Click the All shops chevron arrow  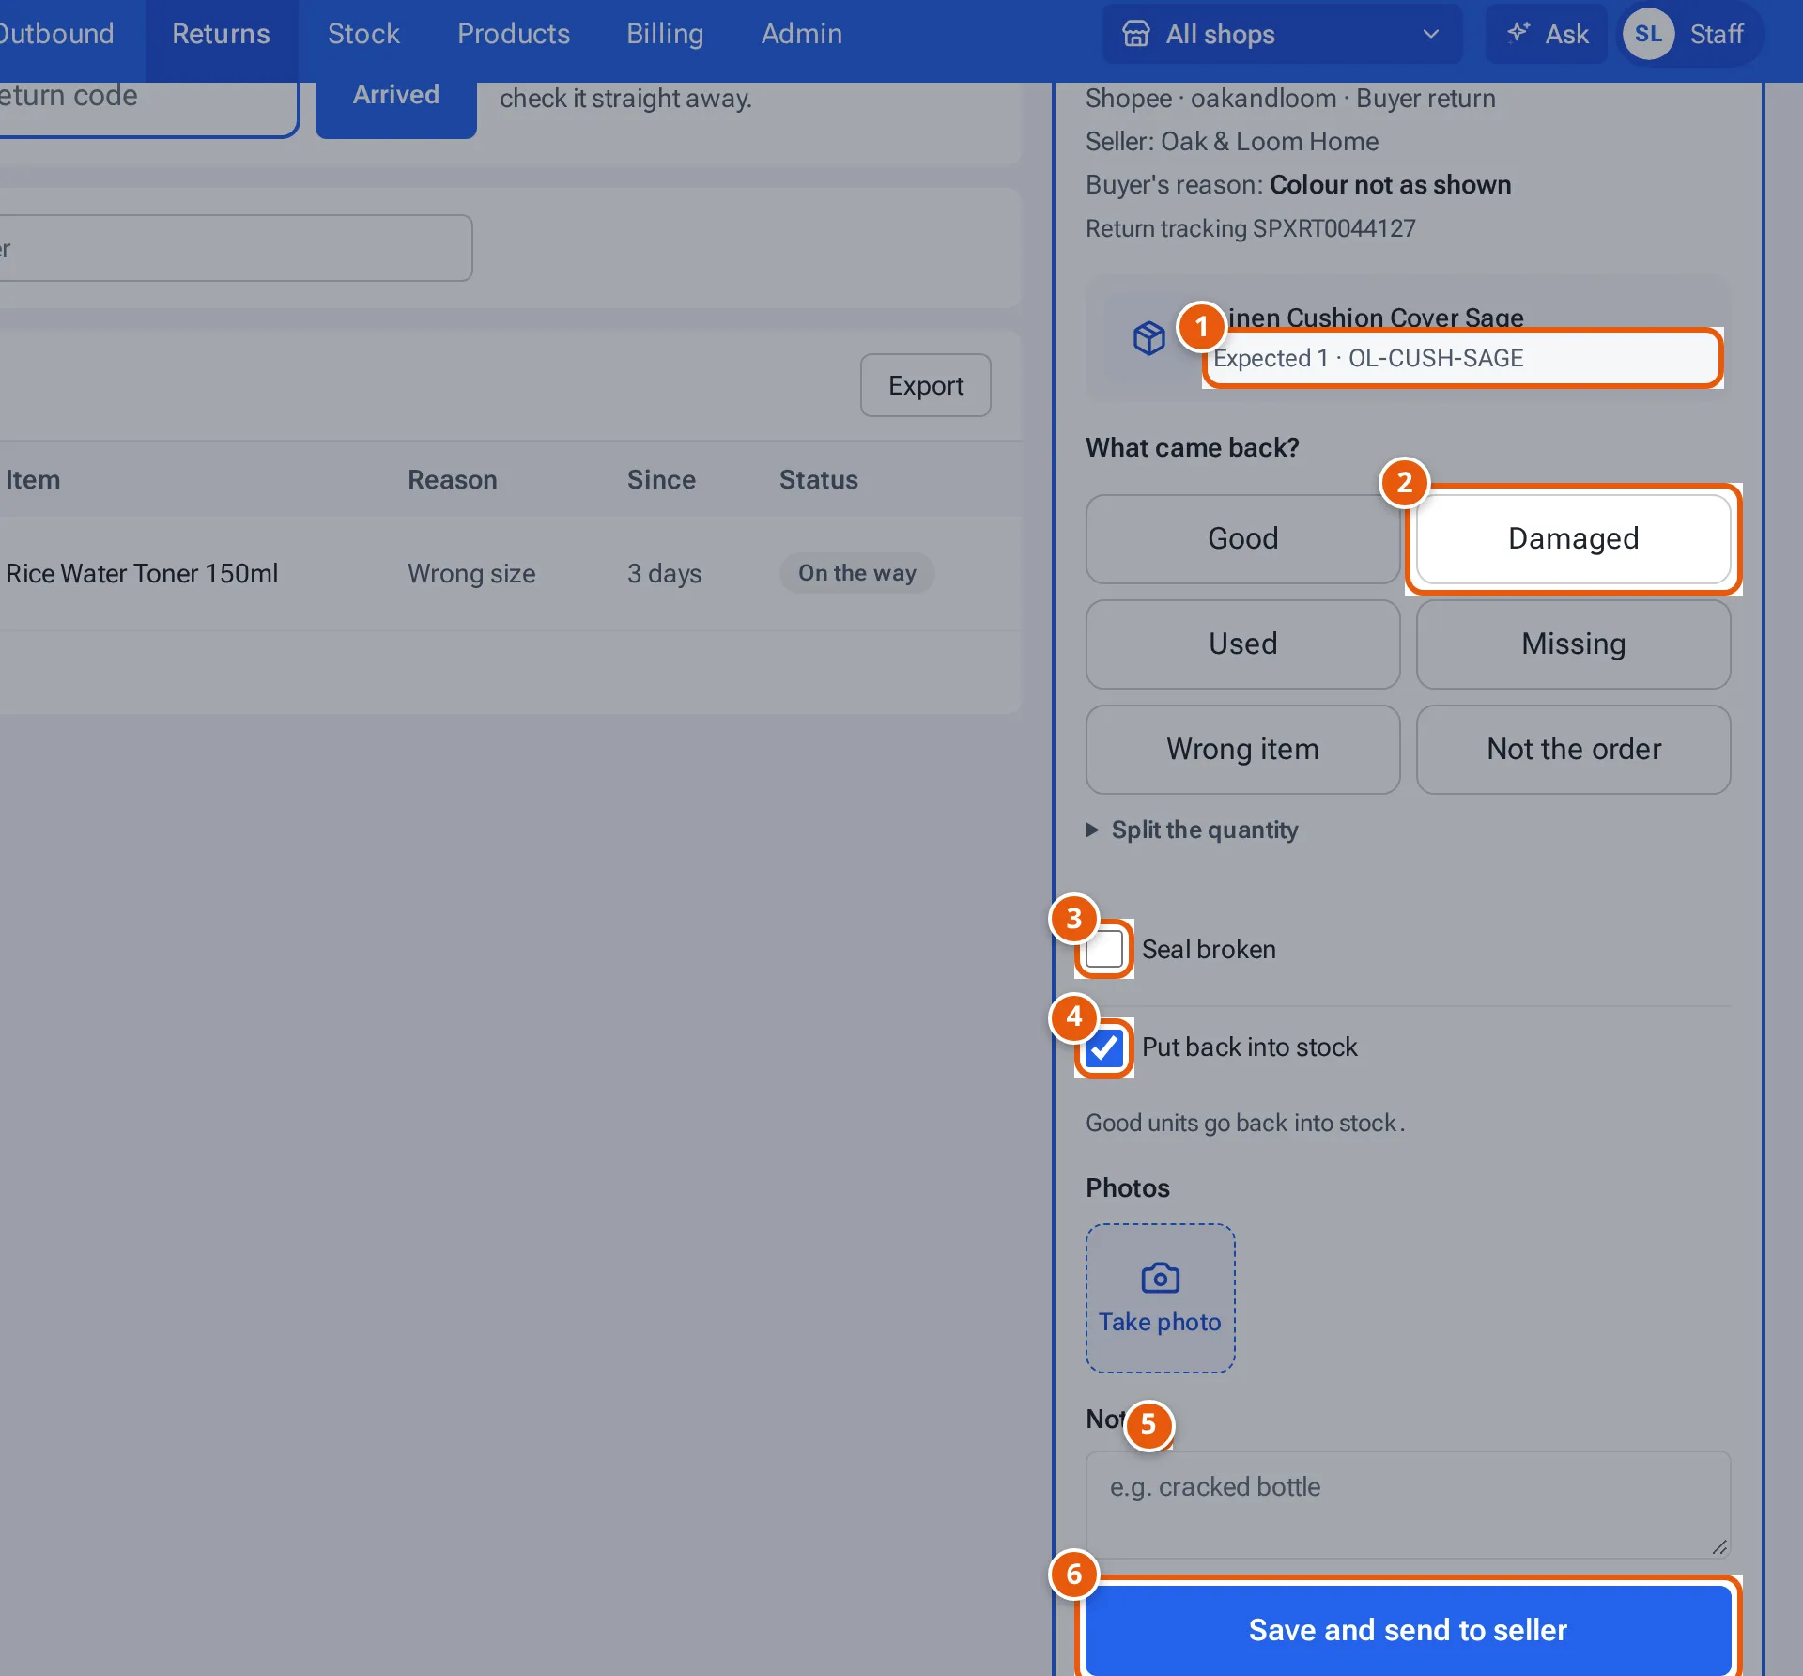coord(1430,34)
